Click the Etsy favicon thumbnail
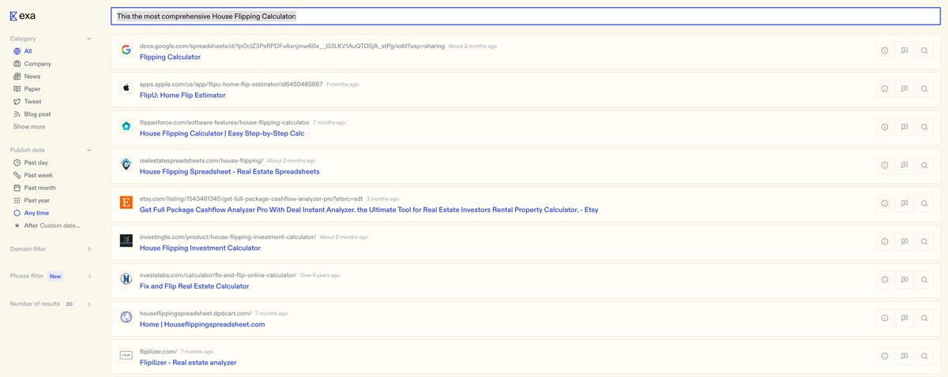Screen dimensions: 948x377 (126, 203)
